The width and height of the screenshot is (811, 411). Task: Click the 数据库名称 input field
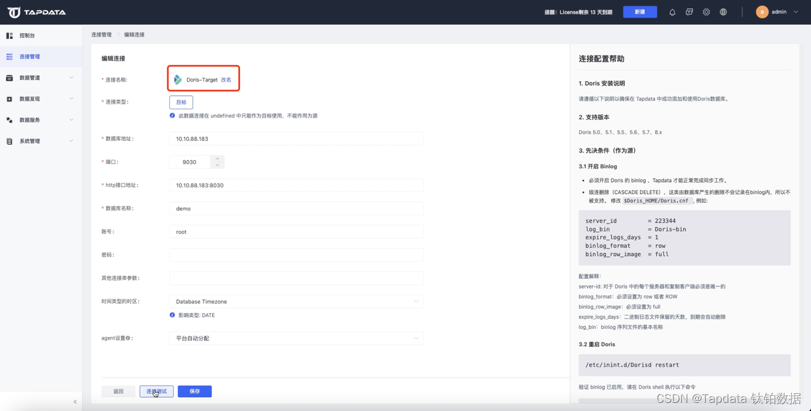pyautogui.click(x=297, y=208)
